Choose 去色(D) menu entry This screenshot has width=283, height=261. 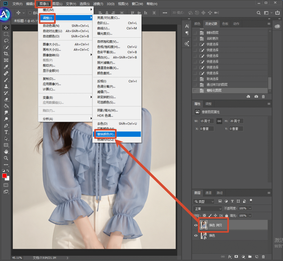click(x=117, y=124)
